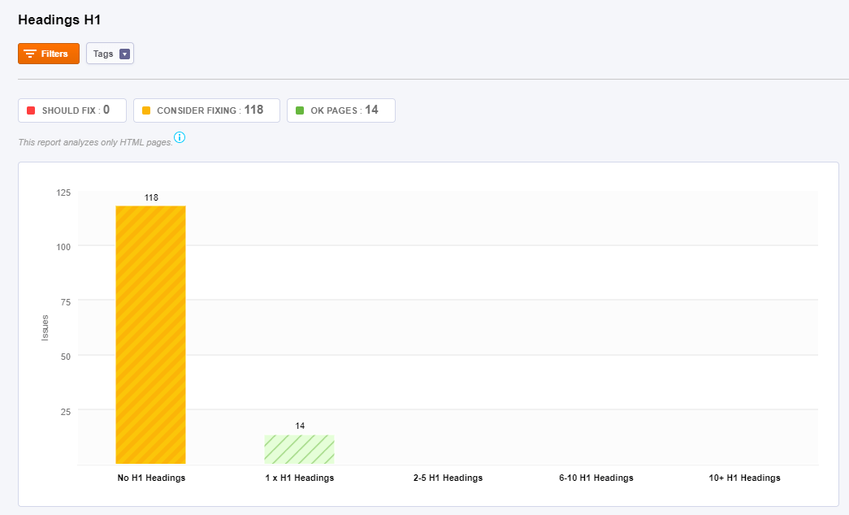This screenshot has height=515, width=849.
Task: Click the green OK Pages color square
Action: (x=300, y=110)
